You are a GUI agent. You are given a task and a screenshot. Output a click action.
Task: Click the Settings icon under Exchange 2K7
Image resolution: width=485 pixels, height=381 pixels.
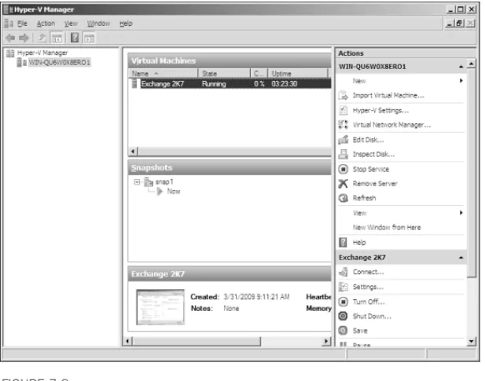tap(343, 287)
